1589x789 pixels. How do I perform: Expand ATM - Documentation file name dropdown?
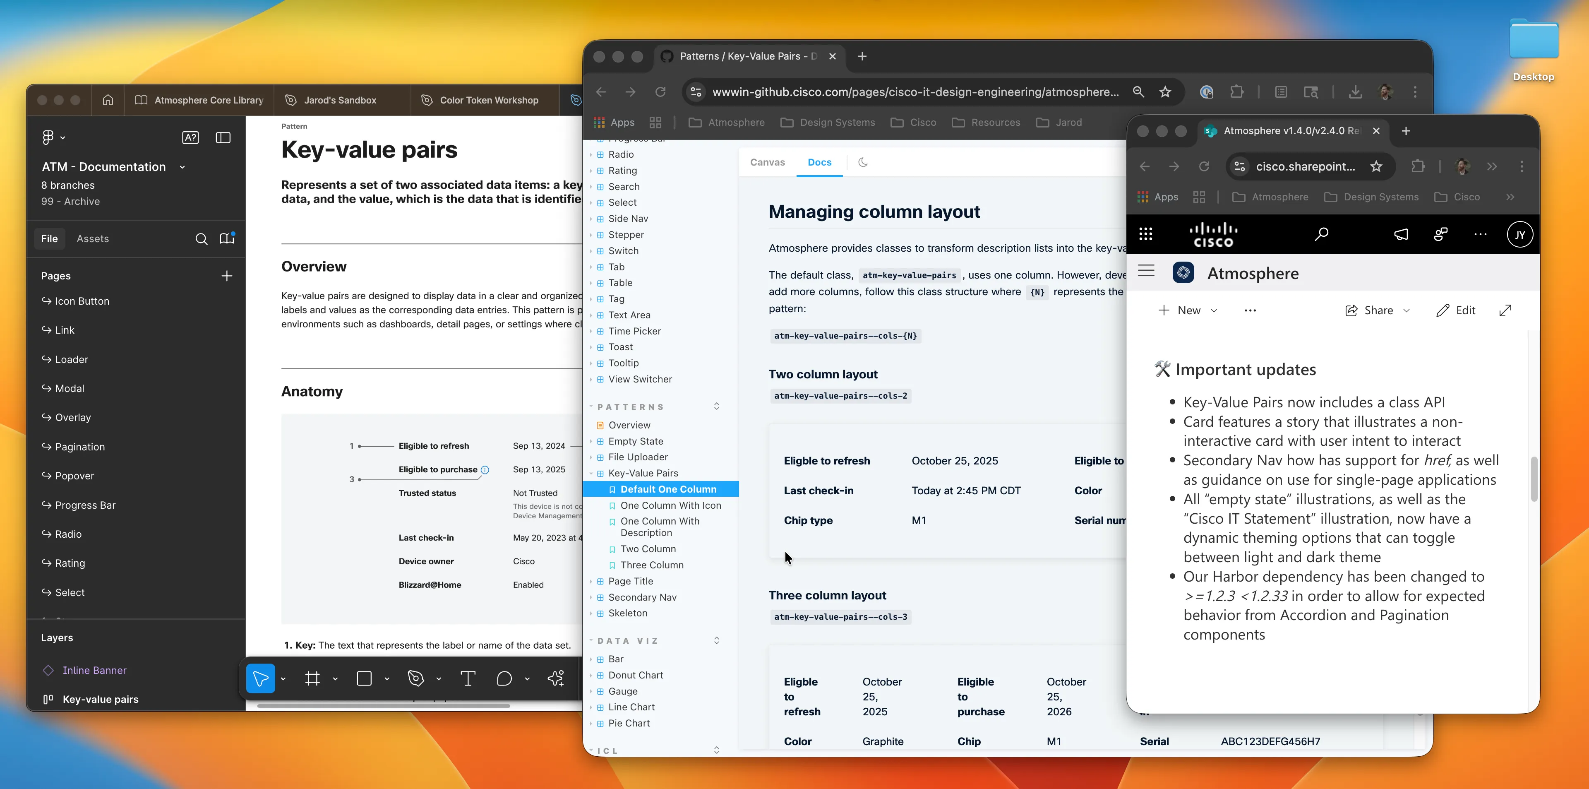pos(182,167)
